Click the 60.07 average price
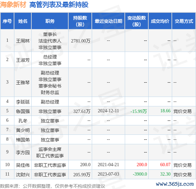The width and height of the screenshot is (196, 189). pyautogui.click(x=165, y=165)
